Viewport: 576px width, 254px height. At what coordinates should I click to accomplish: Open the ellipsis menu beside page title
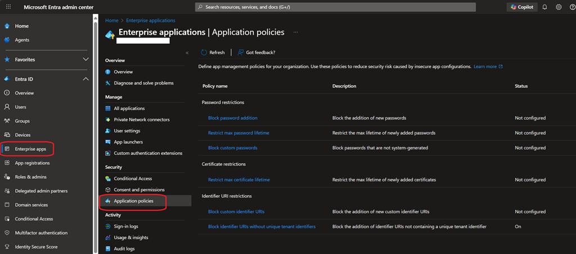coord(296,32)
